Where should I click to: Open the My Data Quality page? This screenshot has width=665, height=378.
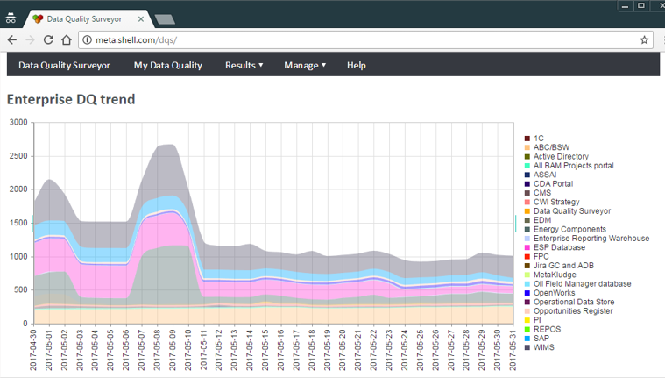coord(168,65)
